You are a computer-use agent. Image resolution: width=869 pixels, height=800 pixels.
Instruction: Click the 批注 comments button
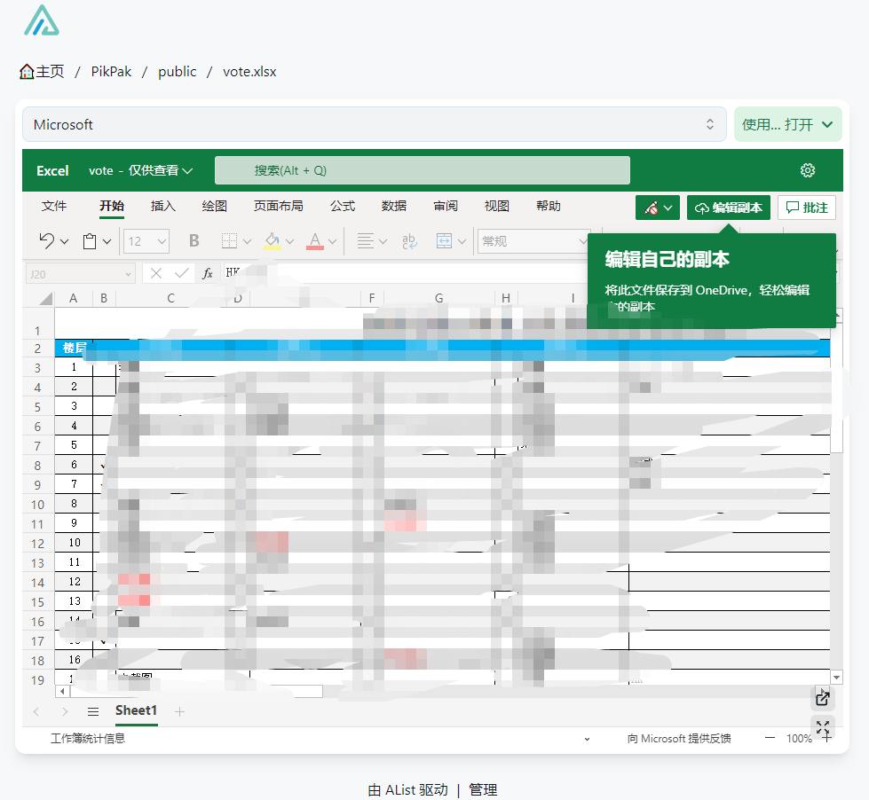click(x=806, y=206)
